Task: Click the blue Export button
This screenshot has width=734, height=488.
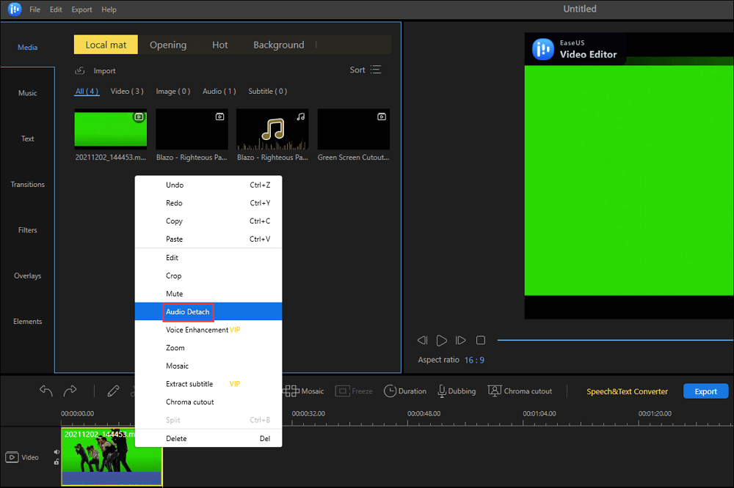Action: (705, 391)
